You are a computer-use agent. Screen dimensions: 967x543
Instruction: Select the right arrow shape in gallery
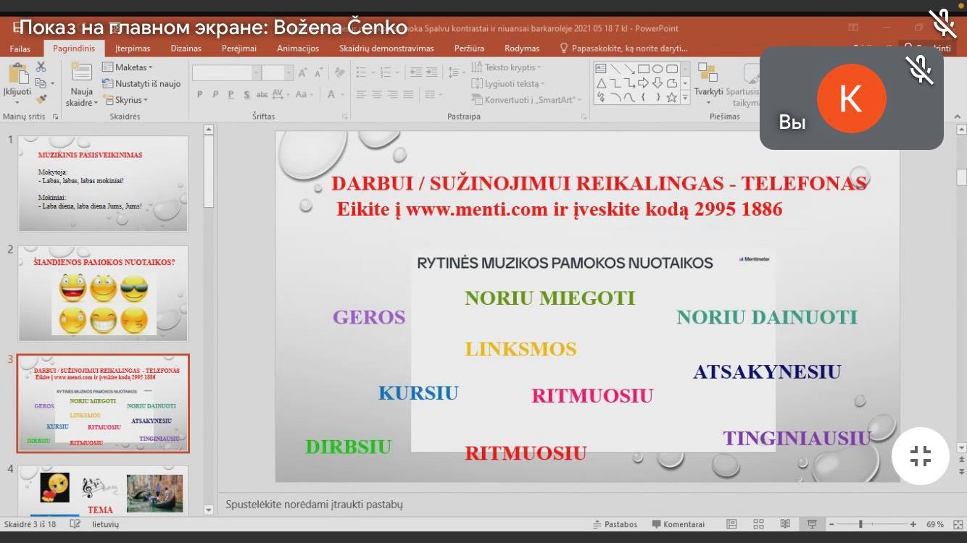pos(643,83)
